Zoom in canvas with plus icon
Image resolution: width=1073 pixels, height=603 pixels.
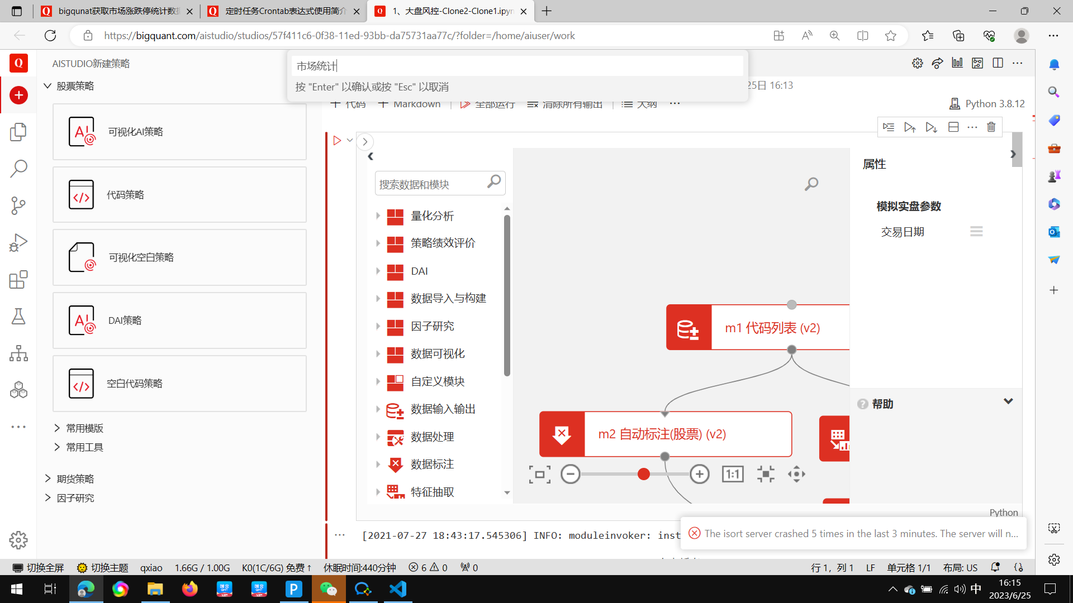pos(700,475)
